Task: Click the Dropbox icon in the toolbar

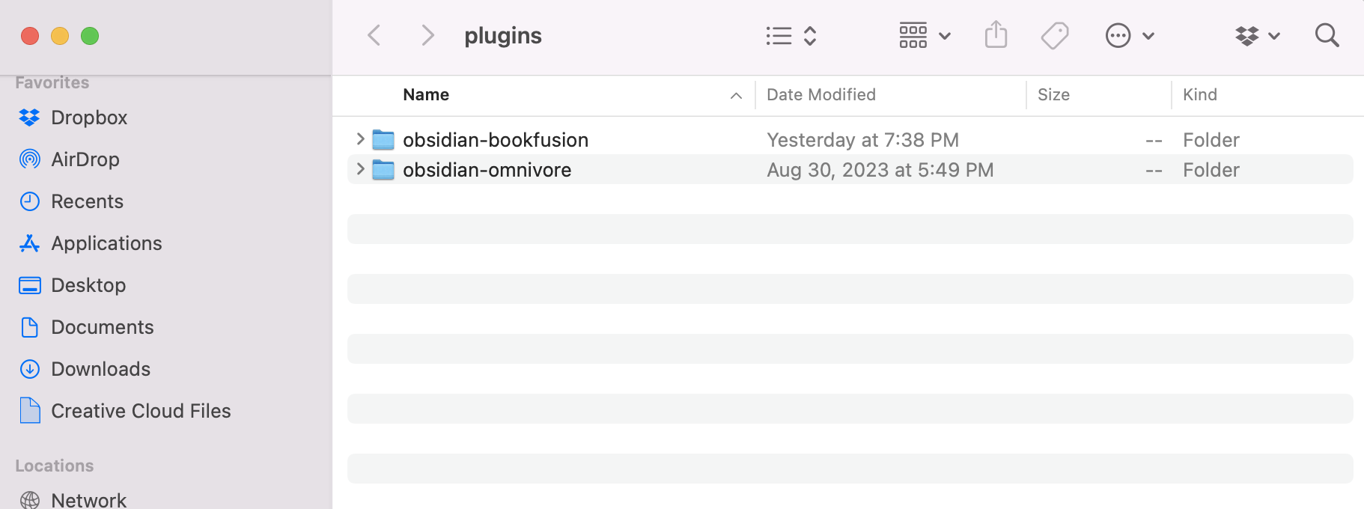Action: pyautogui.click(x=1246, y=34)
